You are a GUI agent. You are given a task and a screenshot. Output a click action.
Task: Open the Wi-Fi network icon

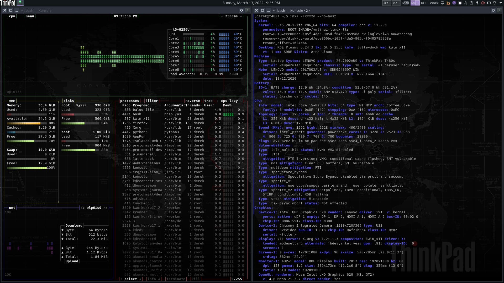[x=494, y=3]
